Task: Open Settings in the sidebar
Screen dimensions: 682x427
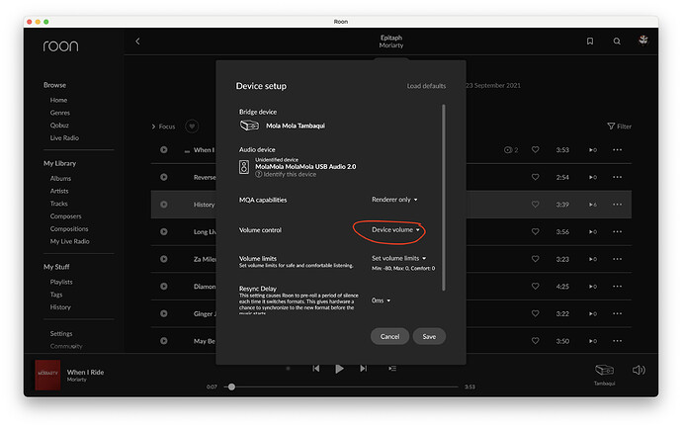Action: click(x=61, y=333)
